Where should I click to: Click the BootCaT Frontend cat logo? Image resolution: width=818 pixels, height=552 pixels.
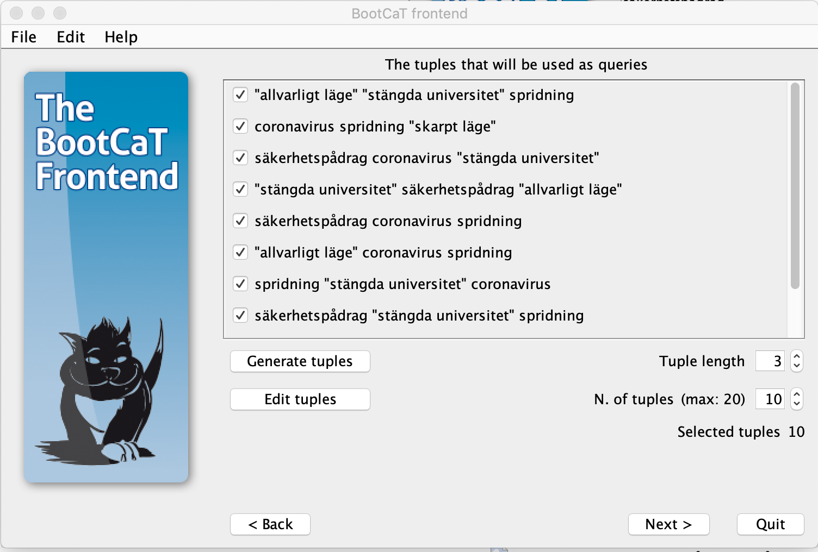(106, 277)
